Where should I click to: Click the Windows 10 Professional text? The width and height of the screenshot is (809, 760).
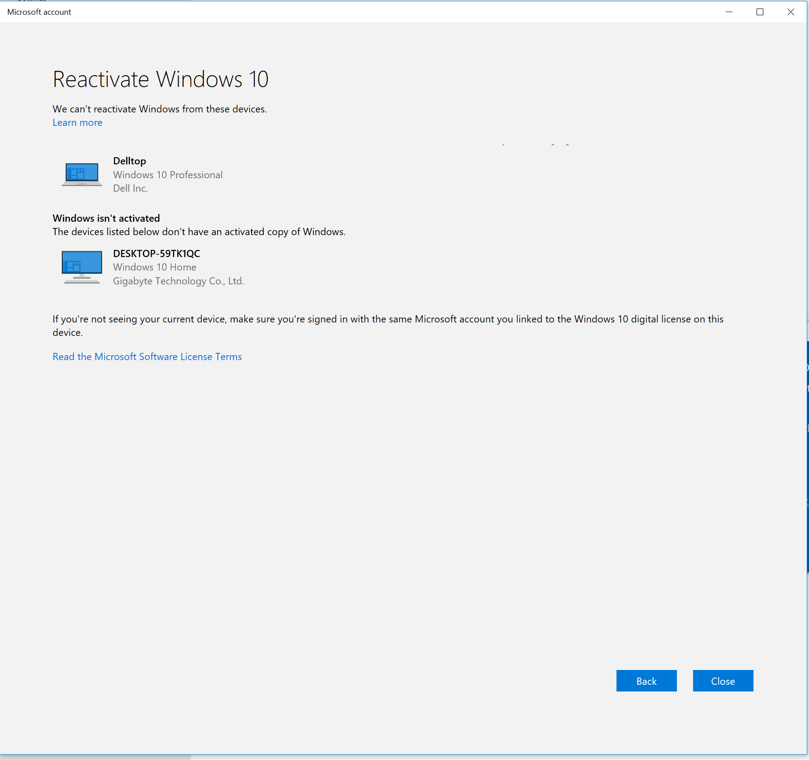tap(168, 175)
